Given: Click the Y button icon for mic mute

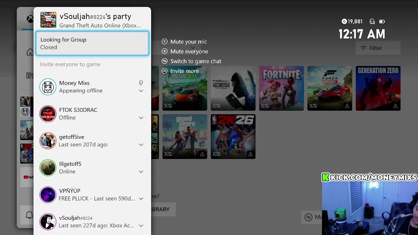Looking at the screenshot, I should click(165, 41).
